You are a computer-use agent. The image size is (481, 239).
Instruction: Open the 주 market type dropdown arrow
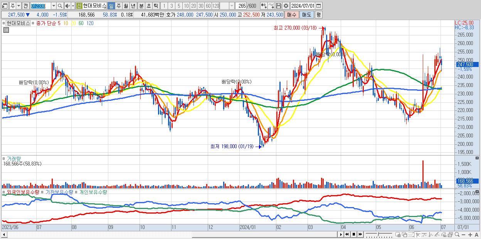(19, 6)
